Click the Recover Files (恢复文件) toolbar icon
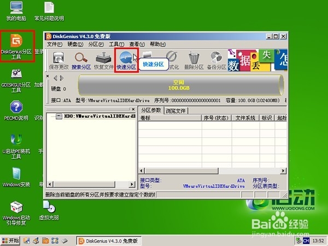The height and width of the screenshot is (246, 328). pos(103,61)
